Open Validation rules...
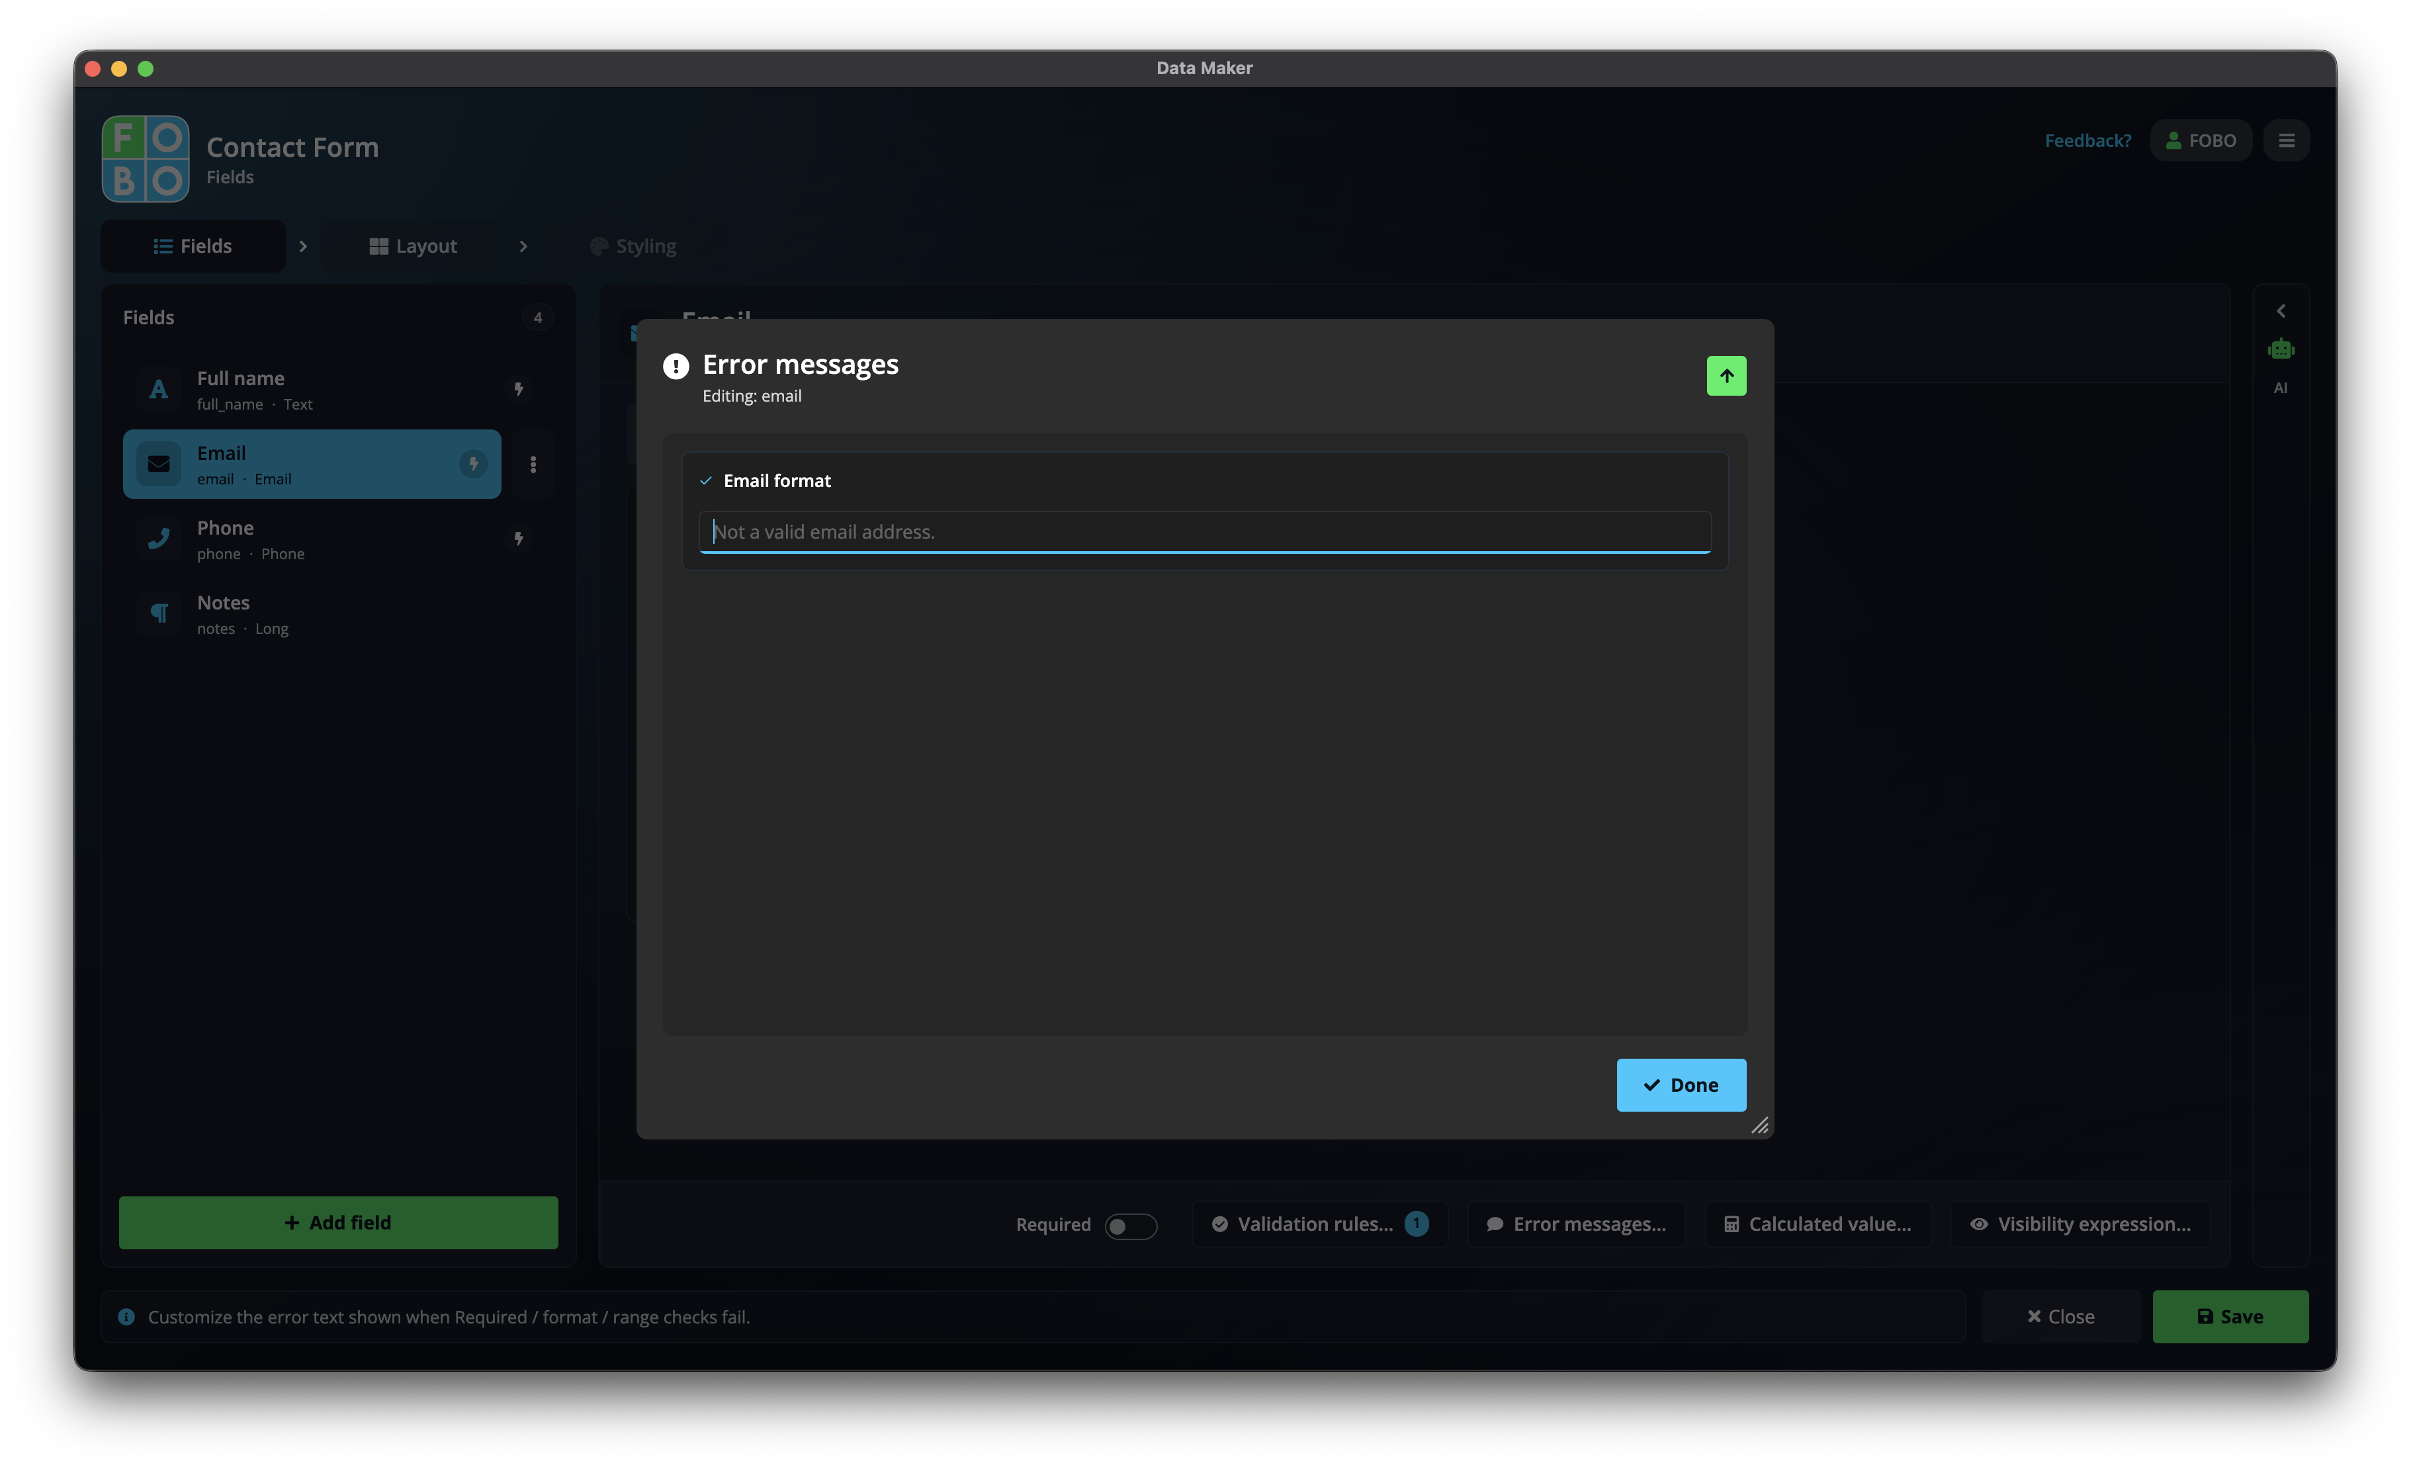 1320,1224
